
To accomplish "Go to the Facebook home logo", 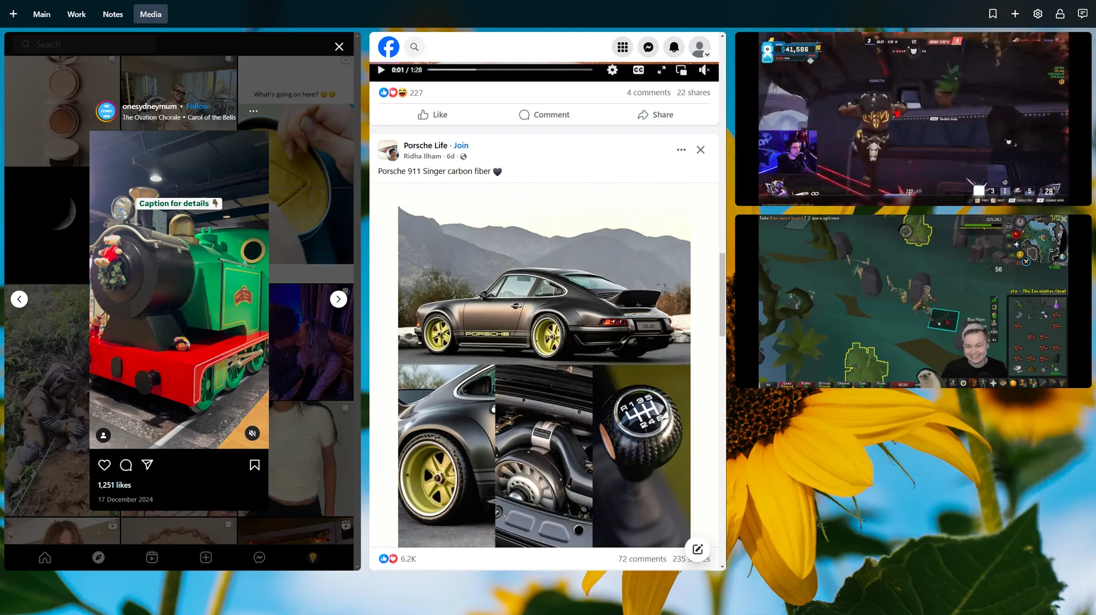I will tap(389, 47).
